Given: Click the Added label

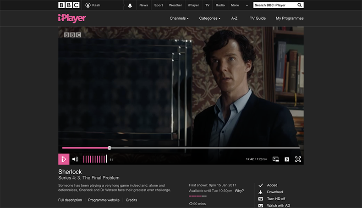Looking at the screenshot, I should click(x=272, y=185).
